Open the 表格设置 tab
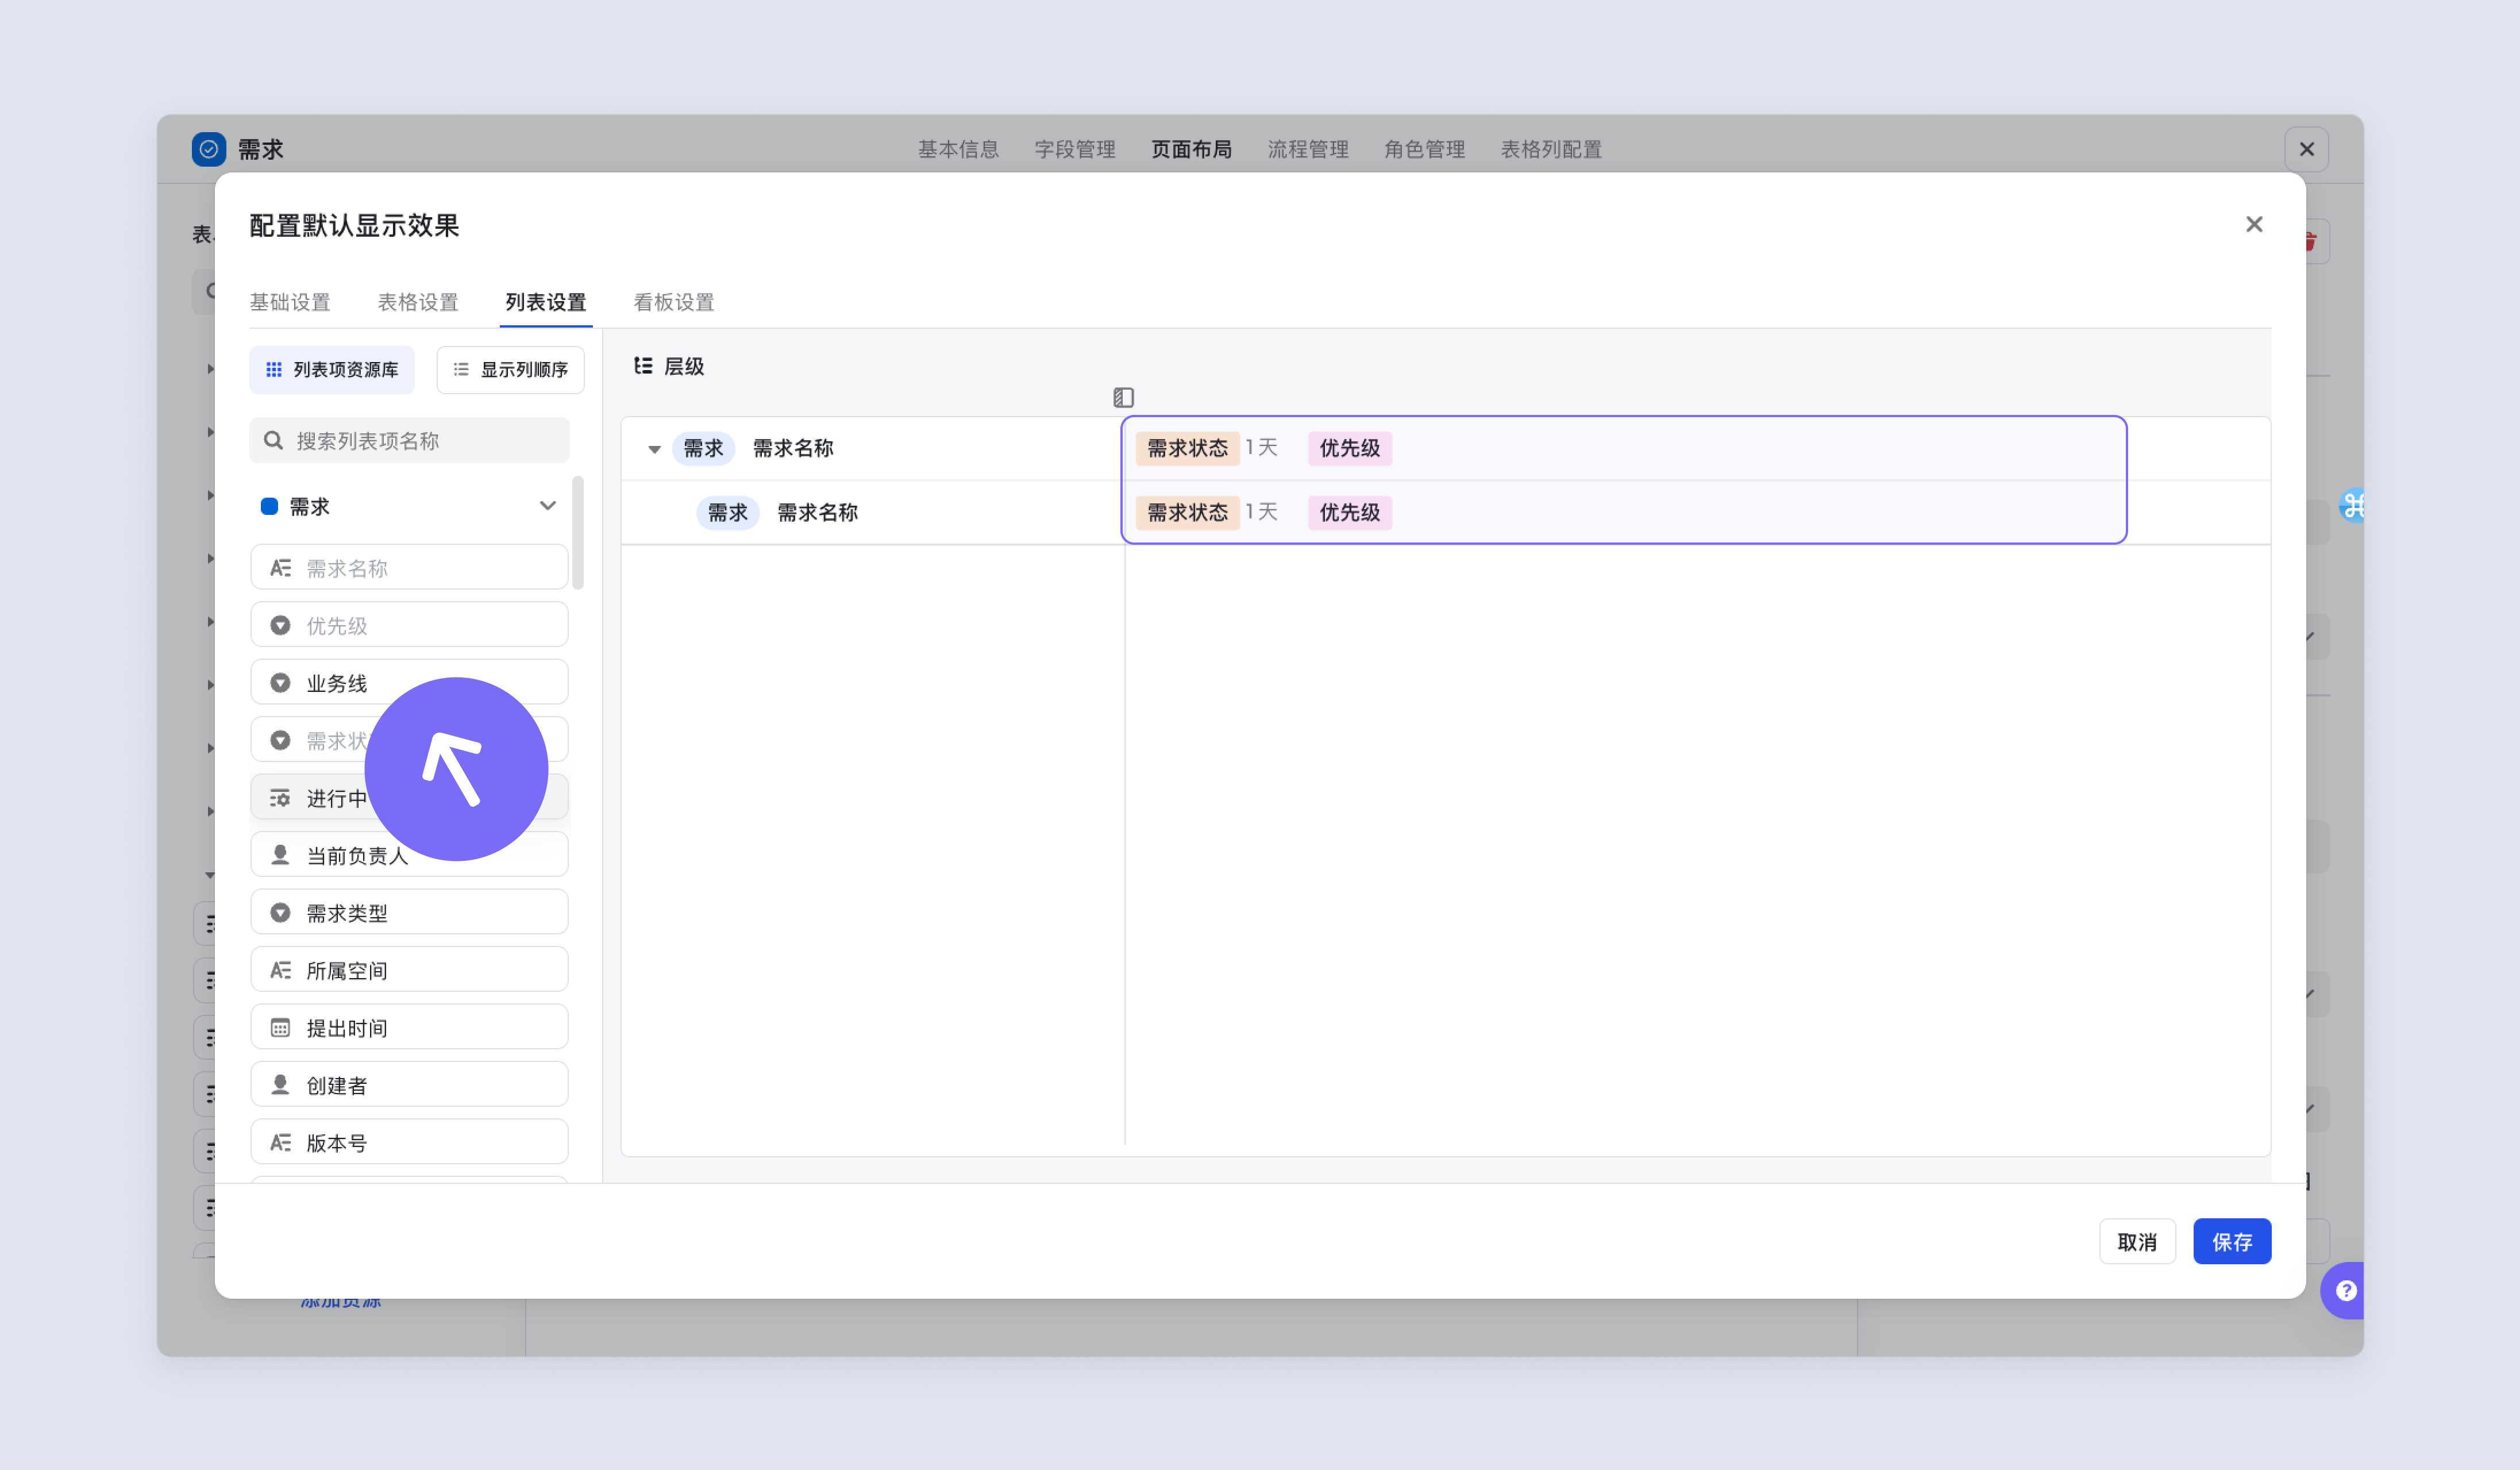 [x=418, y=302]
